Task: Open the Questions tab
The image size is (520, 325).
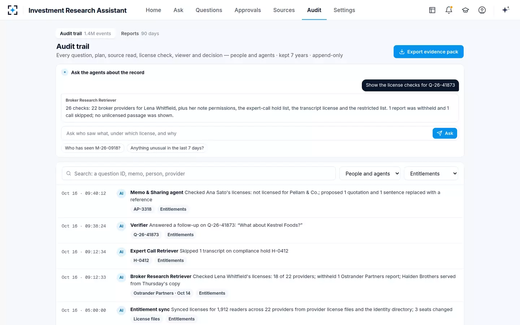Action: (x=209, y=10)
